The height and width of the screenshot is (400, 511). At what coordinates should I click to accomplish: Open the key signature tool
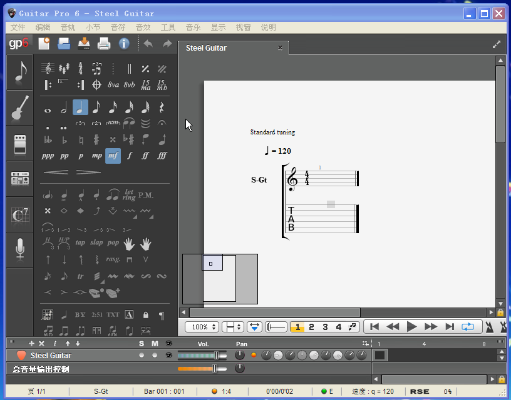(x=65, y=68)
